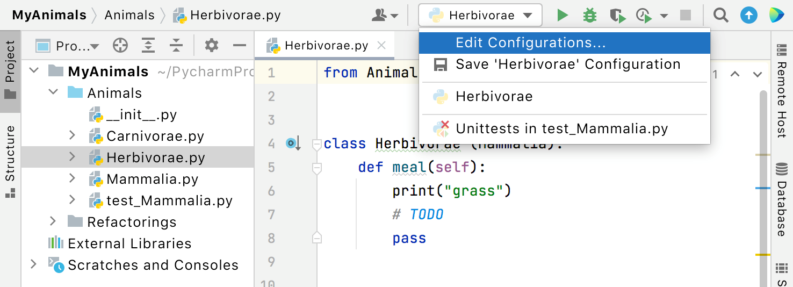
Task: Toggle the Structure tool window
Action: pyautogui.click(x=10, y=161)
